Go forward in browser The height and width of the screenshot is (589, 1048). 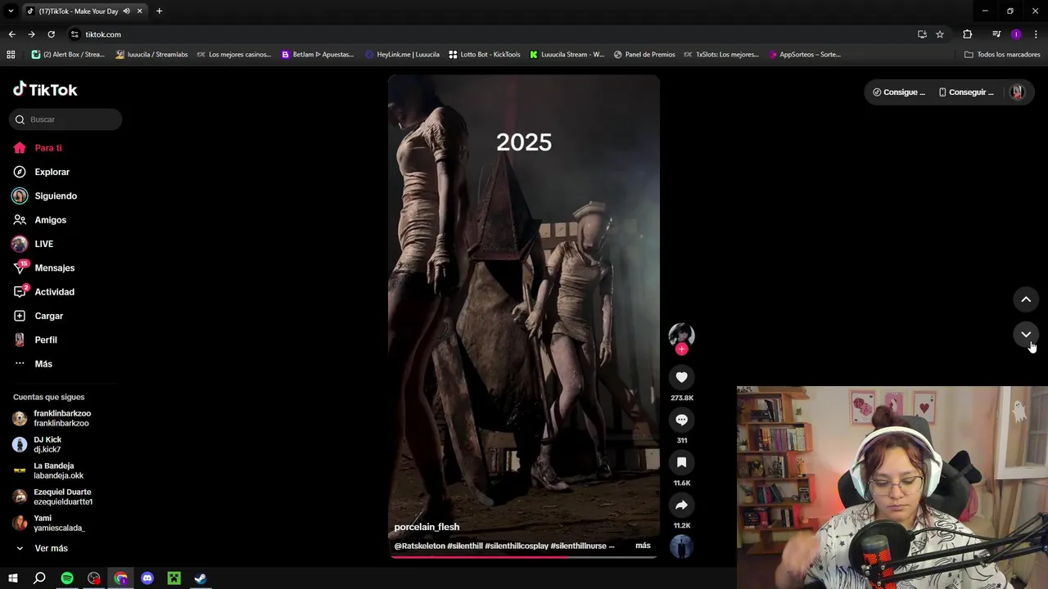[x=31, y=34]
